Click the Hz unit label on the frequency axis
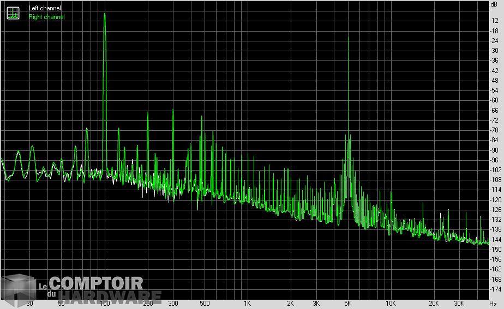Image resolution: width=504 pixels, height=309 pixels. coord(493,304)
